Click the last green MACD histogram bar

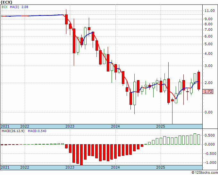(x=199, y=139)
